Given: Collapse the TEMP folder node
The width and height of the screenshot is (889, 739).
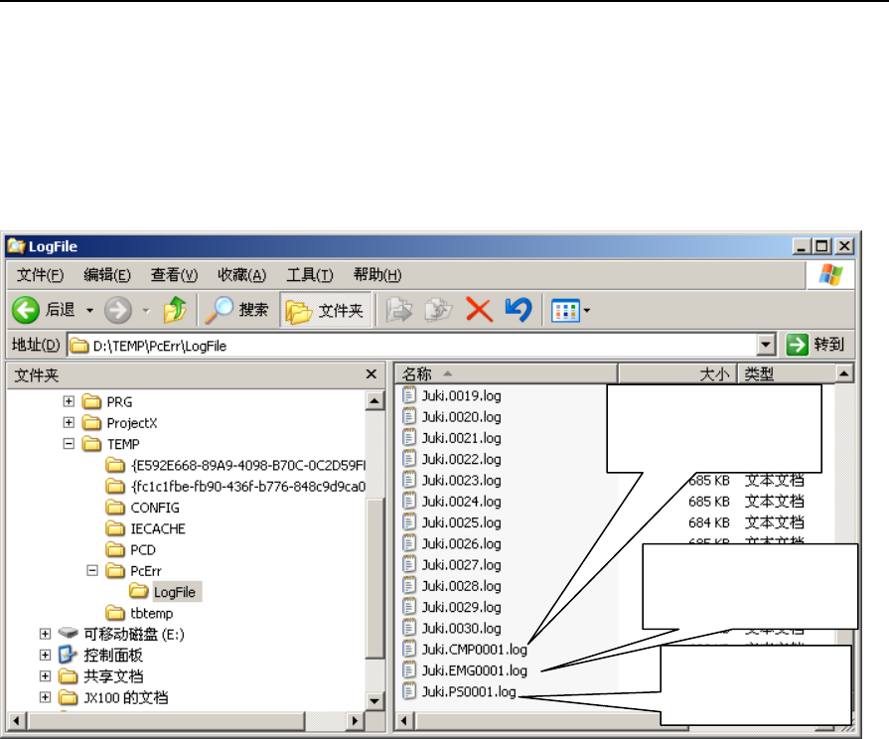Looking at the screenshot, I should [x=69, y=444].
